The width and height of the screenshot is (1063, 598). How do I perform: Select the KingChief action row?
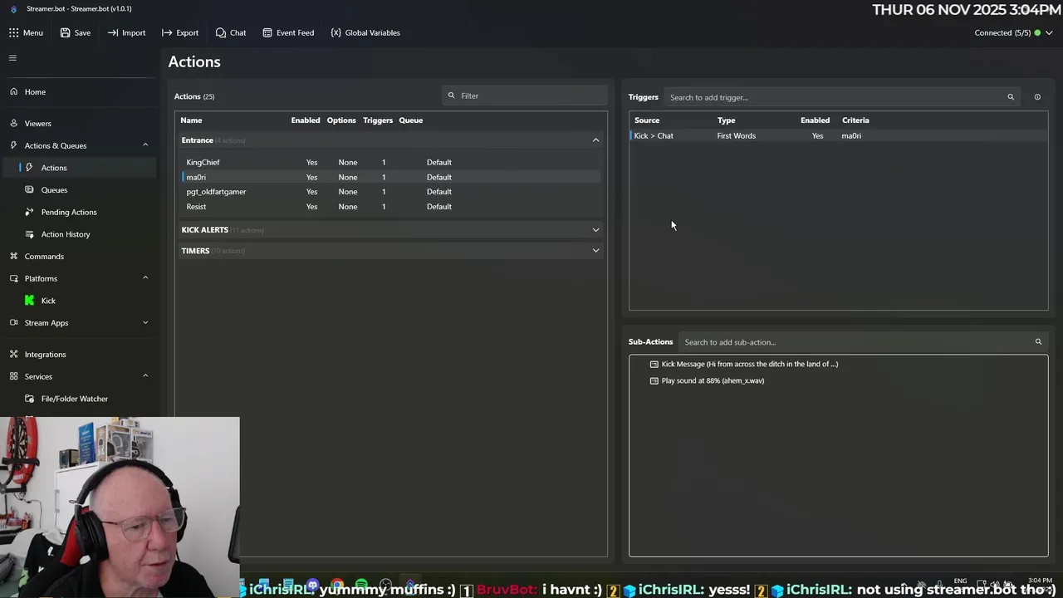tap(390, 162)
